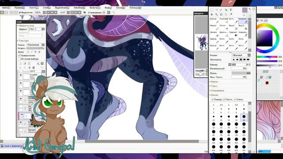Open the Сглаживание 15 dropdown arrow
The height and width of the screenshot is (159, 283).
coord(109,12)
